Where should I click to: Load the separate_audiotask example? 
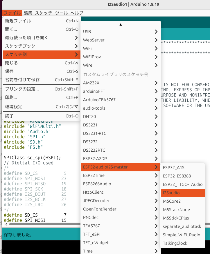[183, 227]
